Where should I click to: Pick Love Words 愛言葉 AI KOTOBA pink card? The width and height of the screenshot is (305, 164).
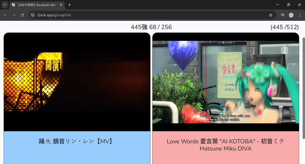coord(226,147)
